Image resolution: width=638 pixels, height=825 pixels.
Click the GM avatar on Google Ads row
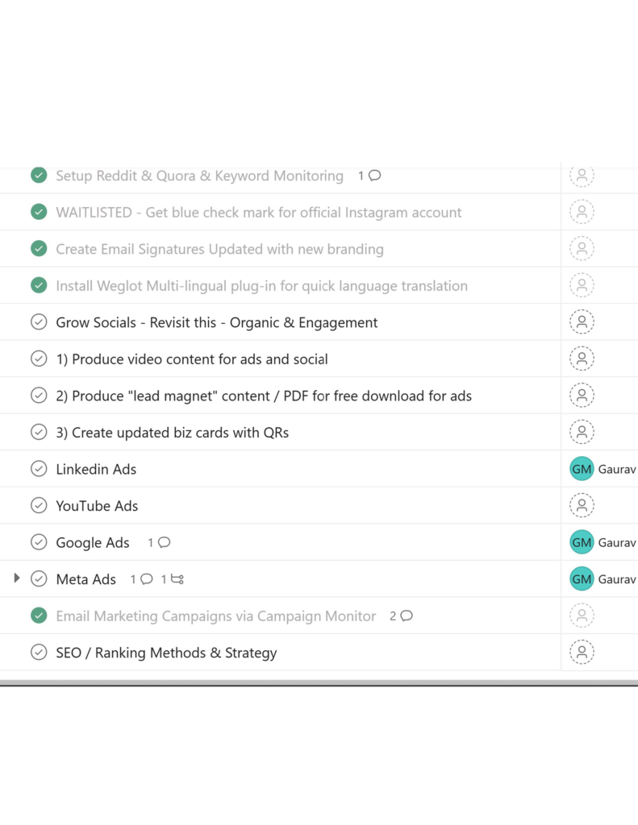582,542
